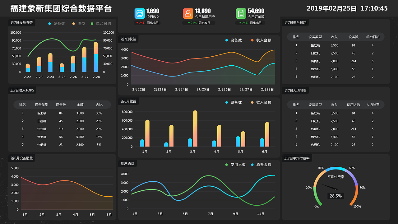
Task: Click the 今日订单数 value 54,690
Action: pos(256,11)
